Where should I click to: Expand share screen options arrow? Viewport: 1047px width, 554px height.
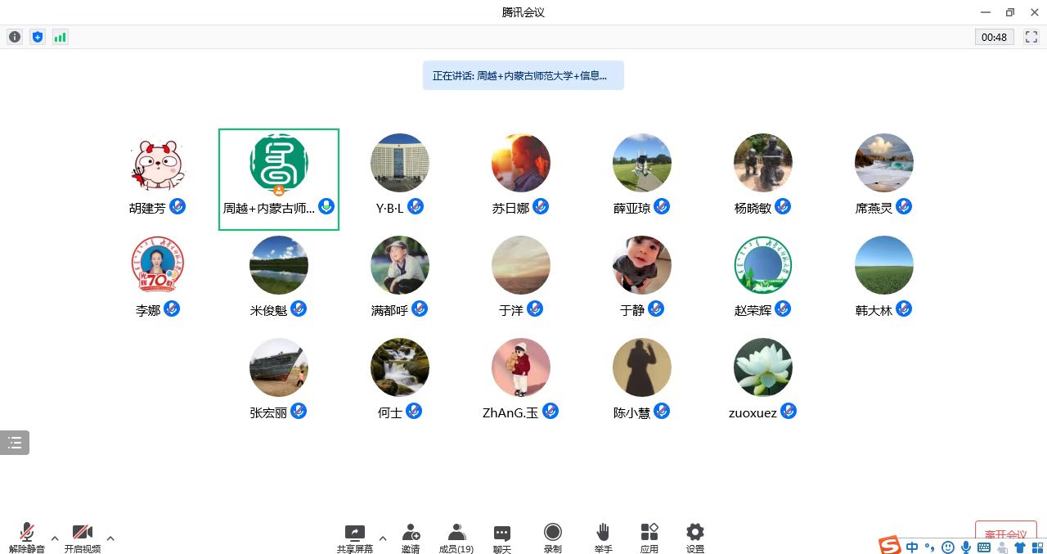click(382, 538)
